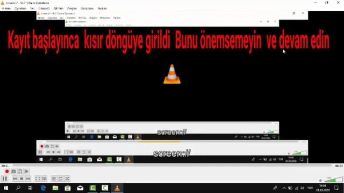Open the system tray volume control
Image resolution: width=344 pixels, height=193 pixels.
coord(302,188)
